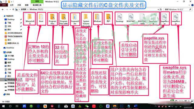Go up one folder level
The height and width of the screenshot is (109, 194).
(13, 9)
